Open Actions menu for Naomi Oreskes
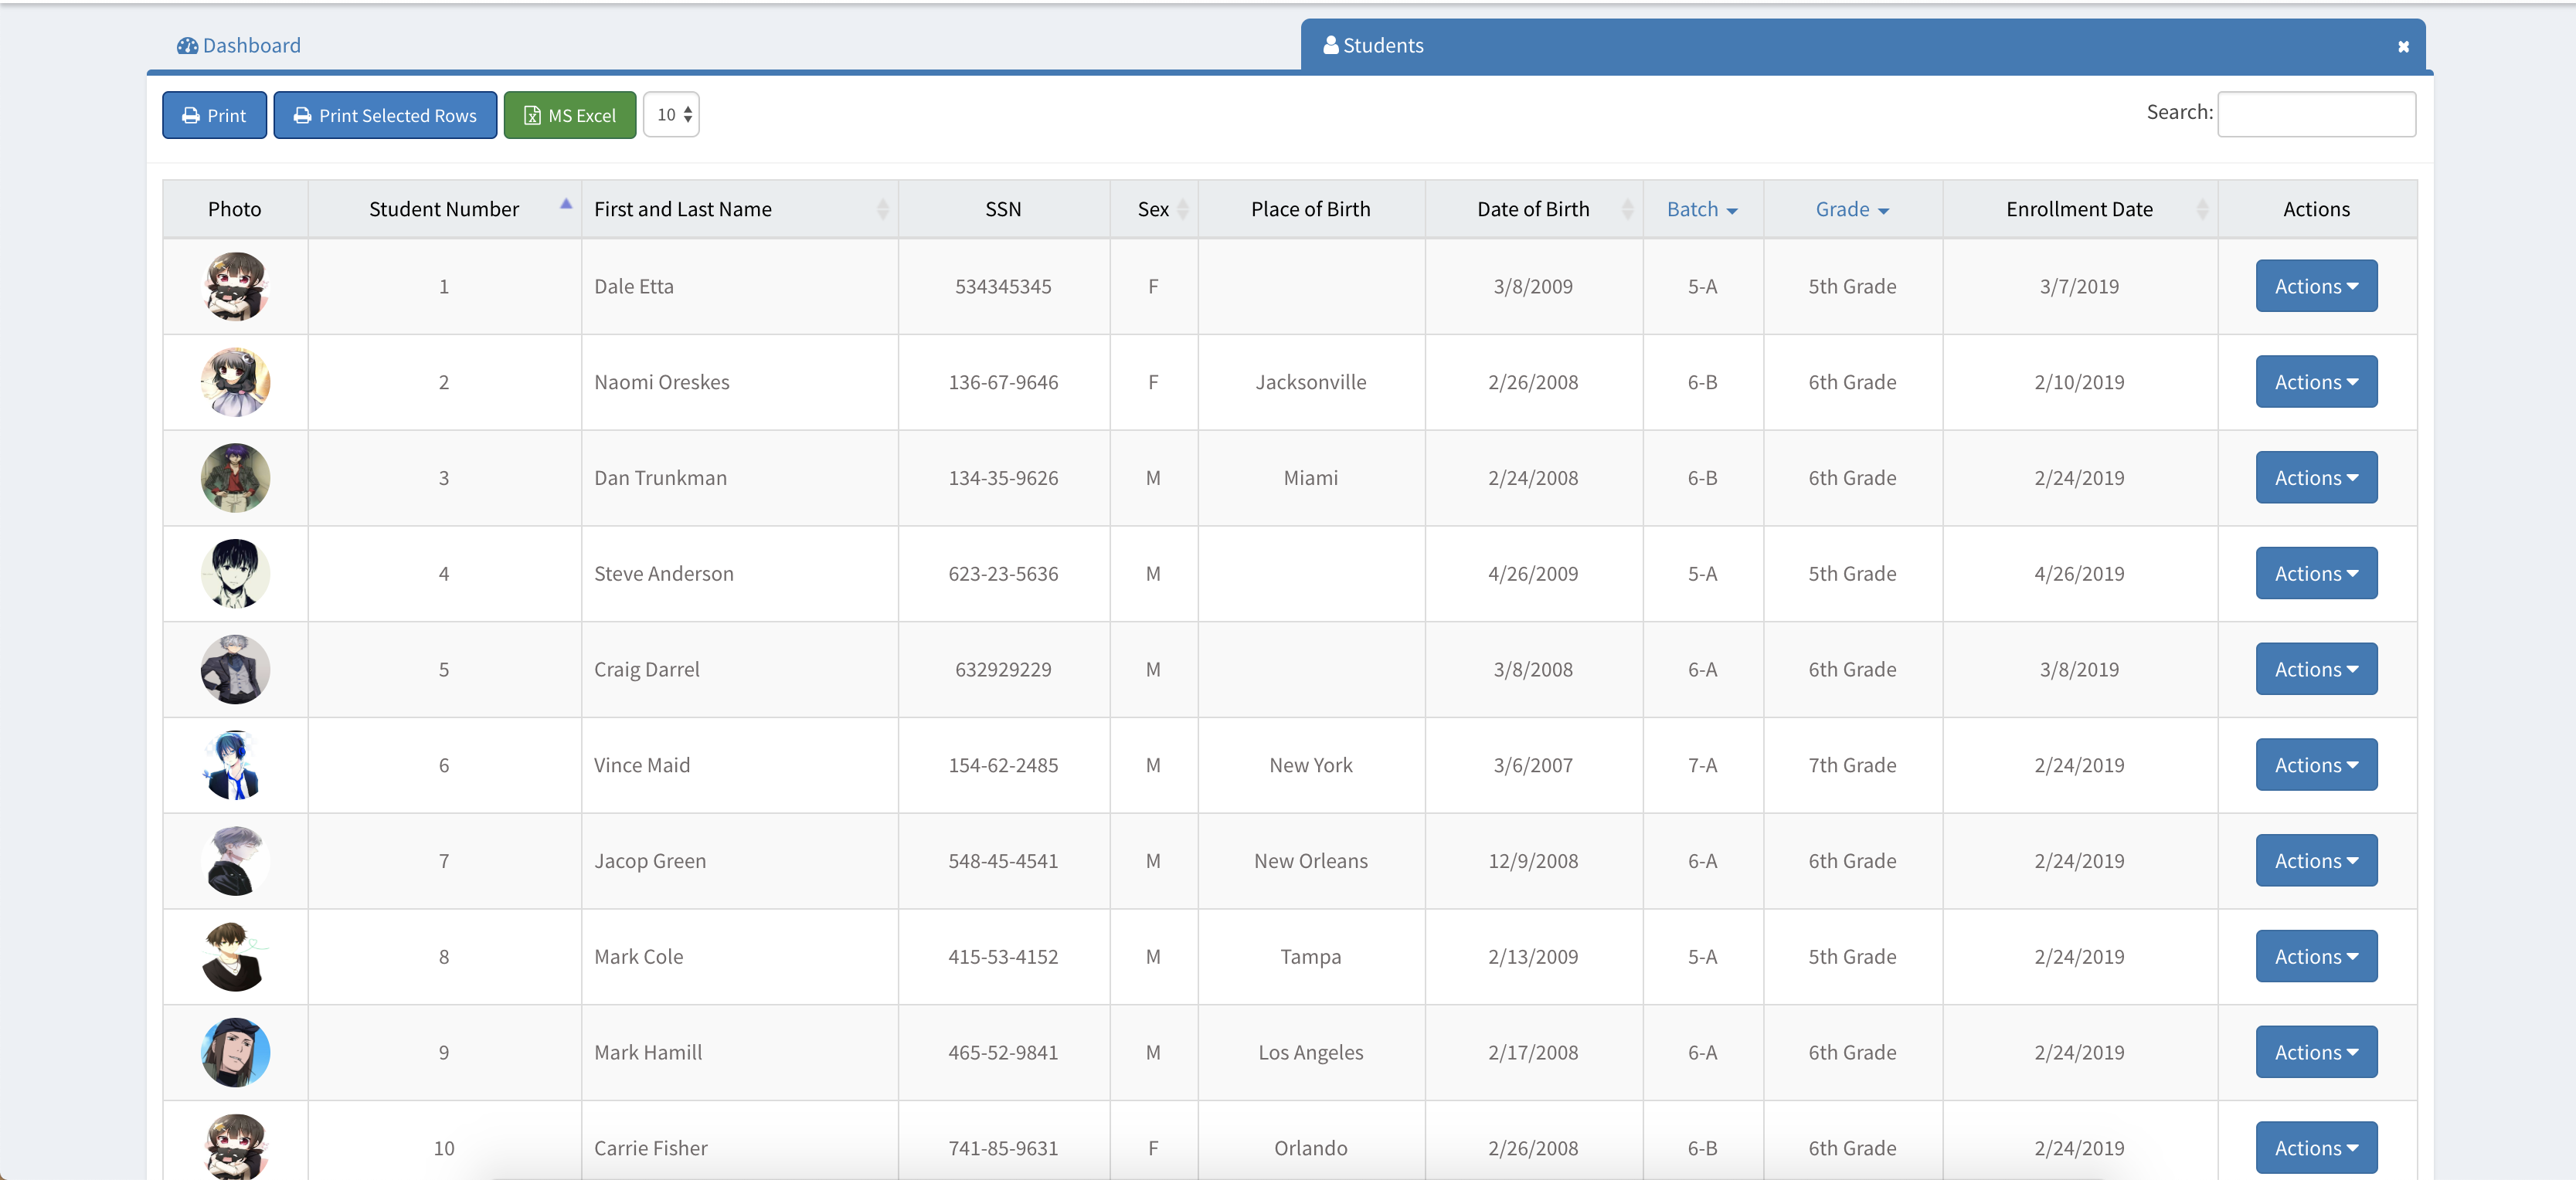 [x=2316, y=381]
